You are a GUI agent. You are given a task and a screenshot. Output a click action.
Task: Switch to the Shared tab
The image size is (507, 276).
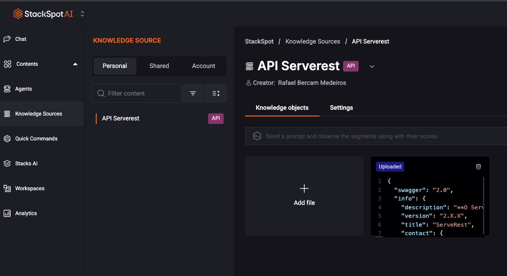click(159, 66)
